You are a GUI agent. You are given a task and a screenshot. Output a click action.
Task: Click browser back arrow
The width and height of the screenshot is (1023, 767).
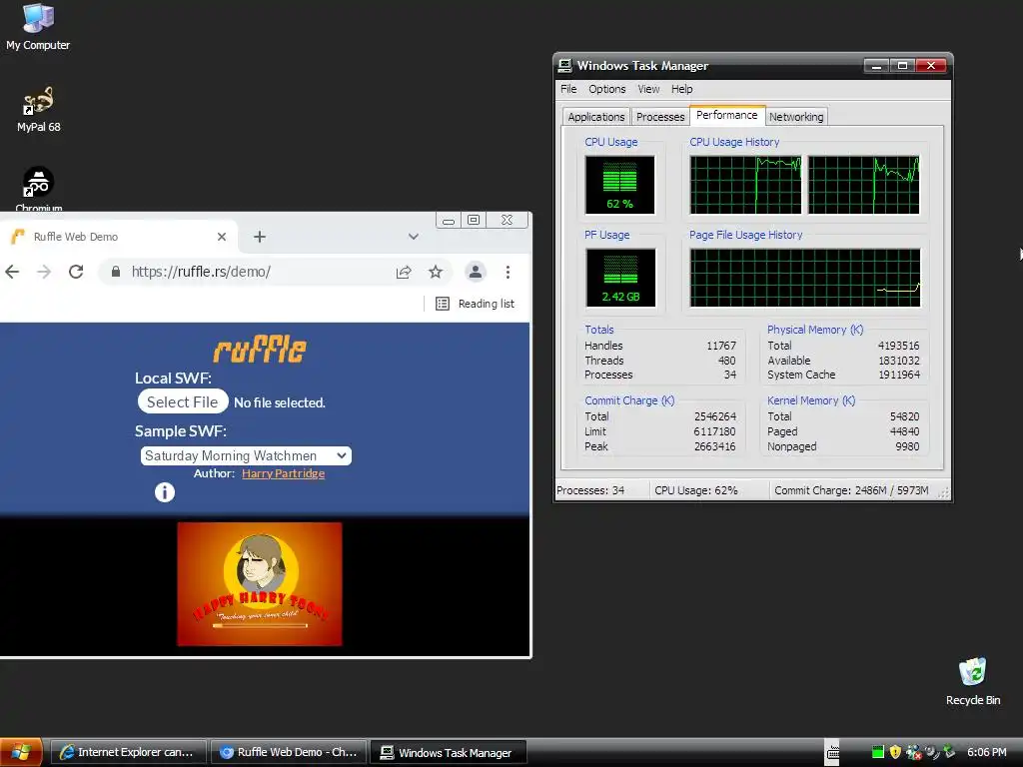pyautogui.click(x=12, y=272)
